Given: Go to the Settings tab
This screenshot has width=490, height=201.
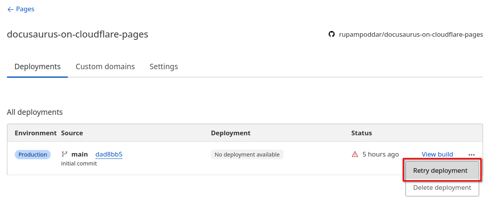Looking at the screenshot, I should (164, 66).
